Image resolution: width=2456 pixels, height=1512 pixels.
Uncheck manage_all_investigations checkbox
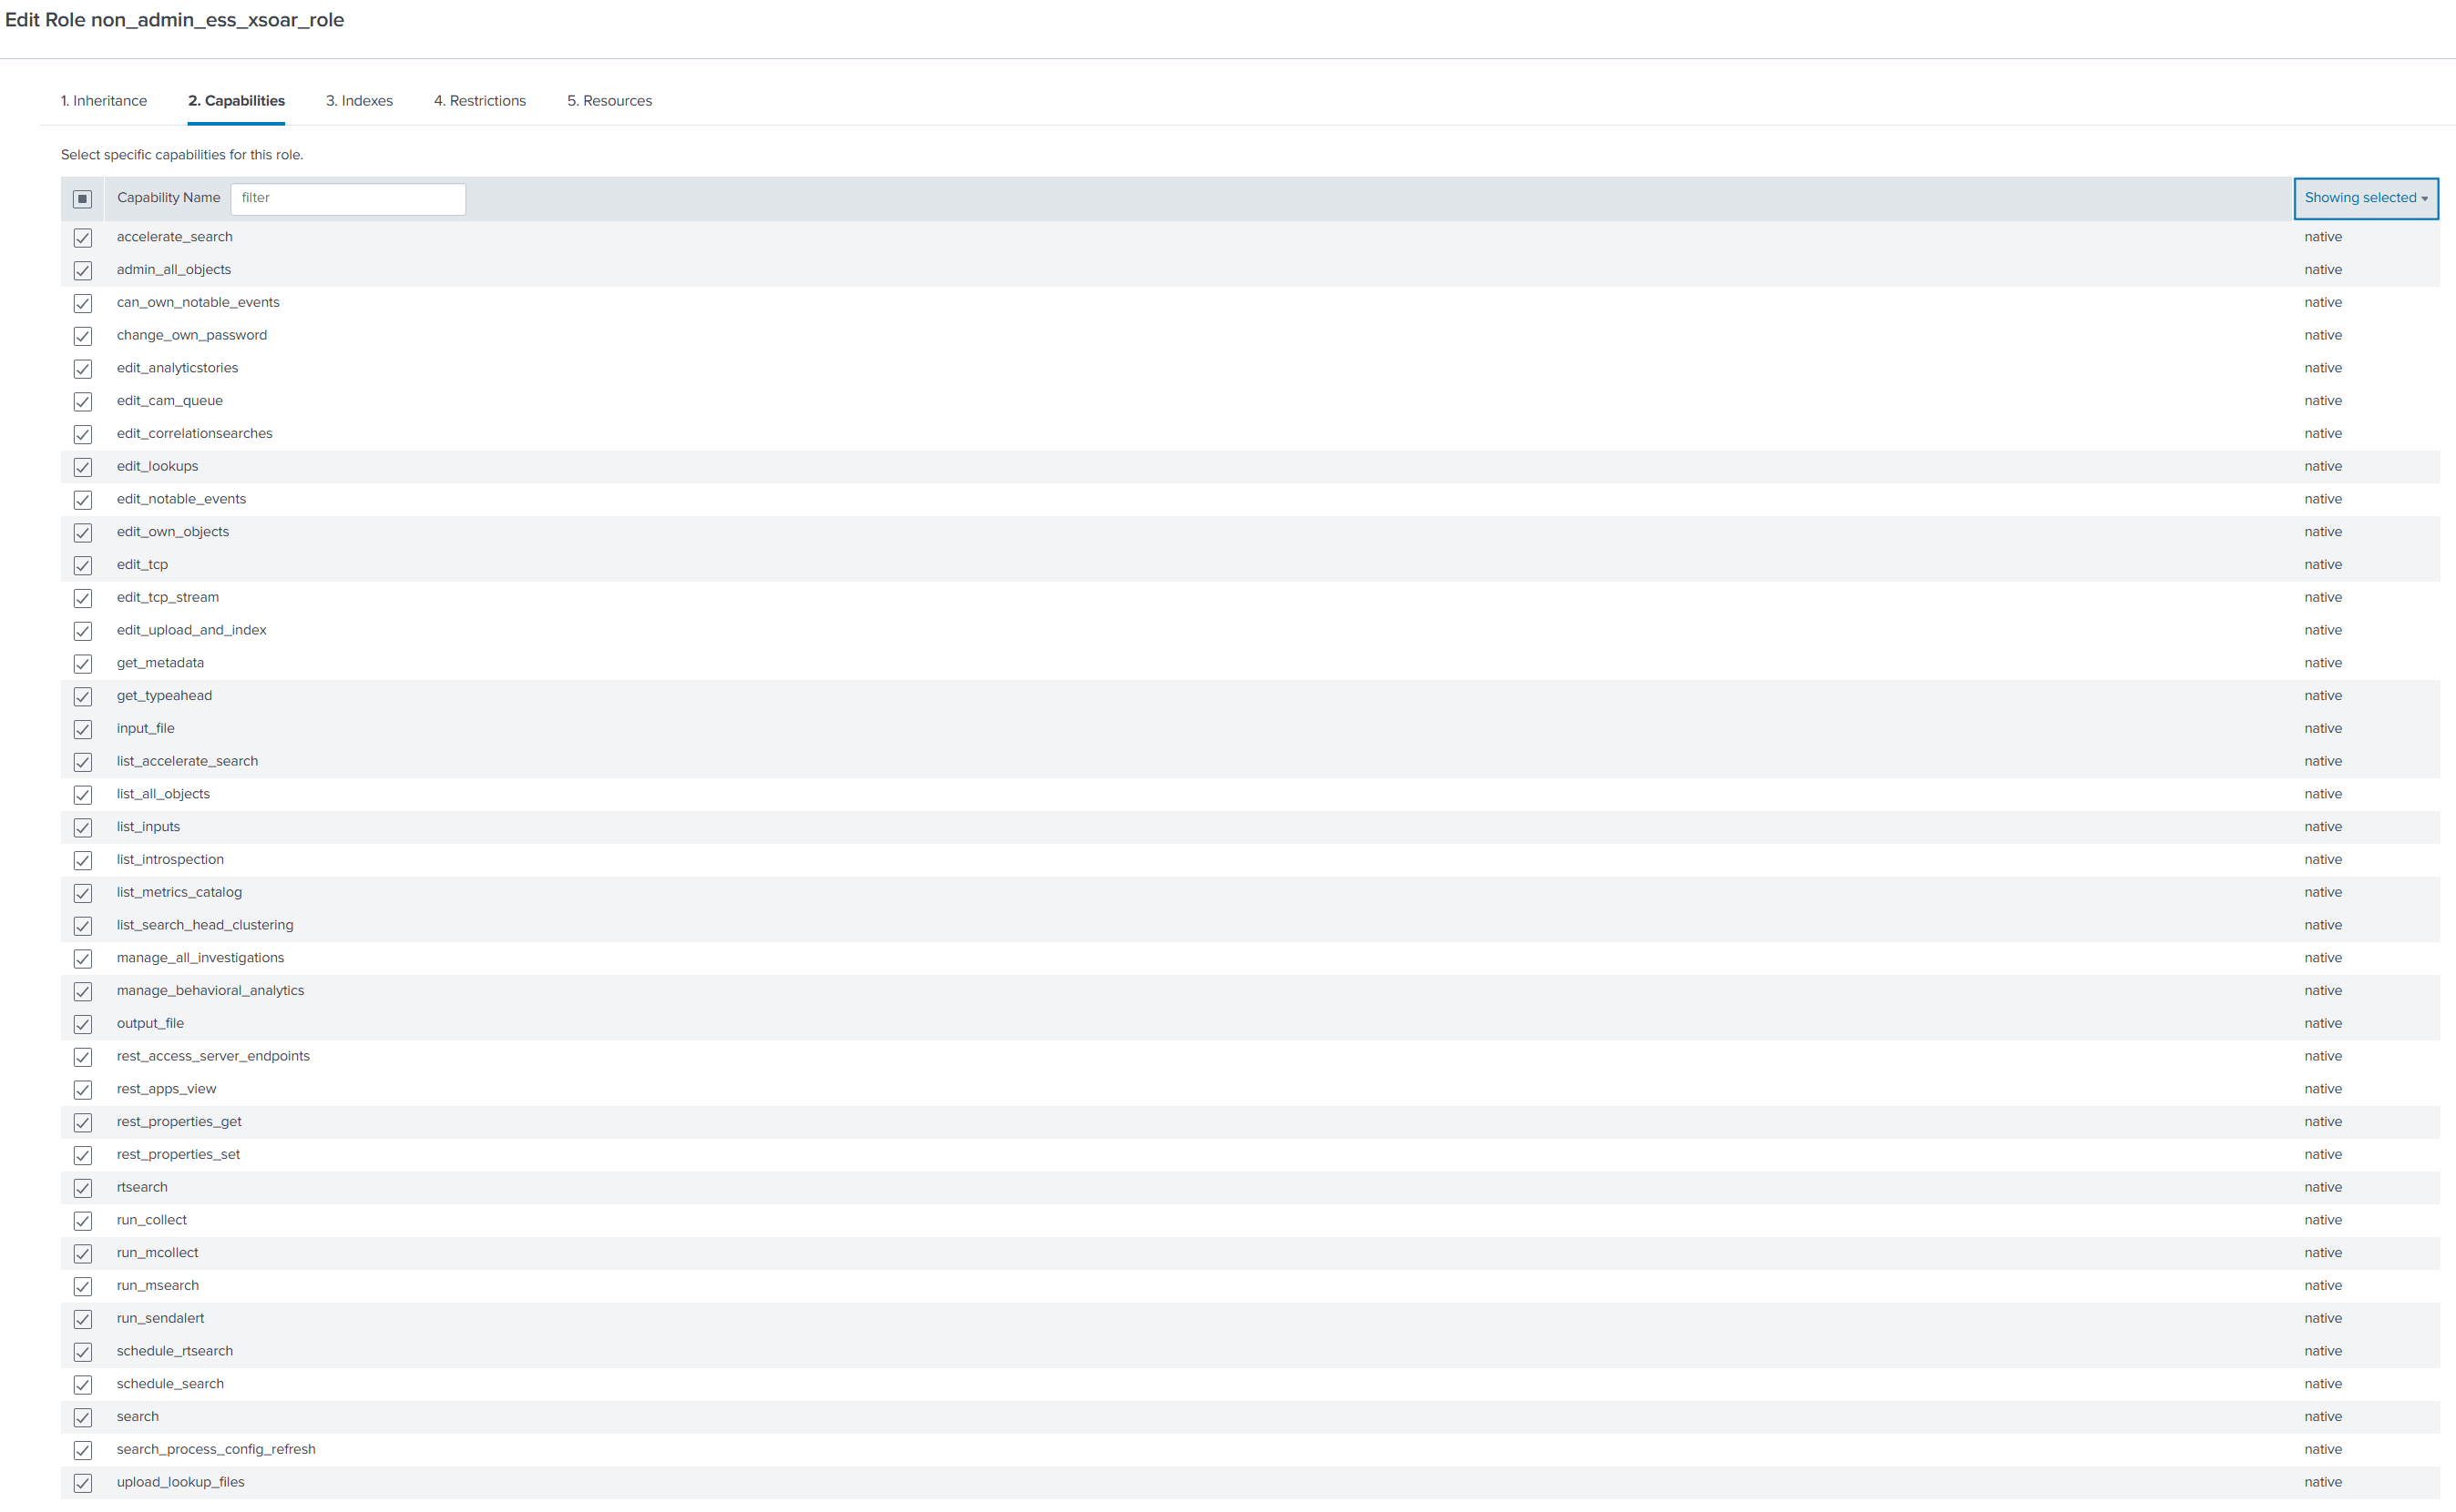coord(83,959)
